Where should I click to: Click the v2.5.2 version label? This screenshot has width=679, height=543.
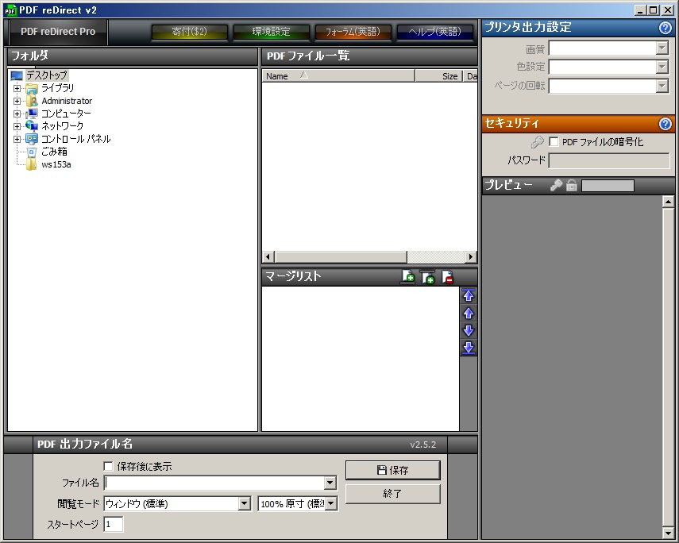point(423,445)
